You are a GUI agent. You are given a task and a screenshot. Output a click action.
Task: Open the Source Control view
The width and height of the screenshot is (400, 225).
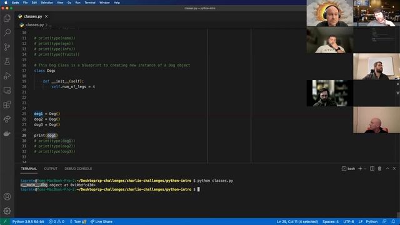click(7, 47)
